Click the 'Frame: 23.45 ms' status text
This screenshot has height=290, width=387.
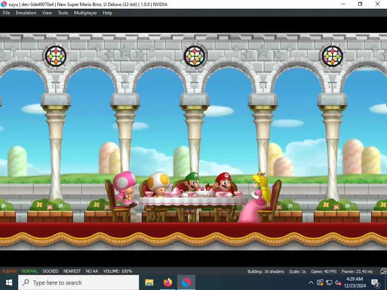[357, 271]
